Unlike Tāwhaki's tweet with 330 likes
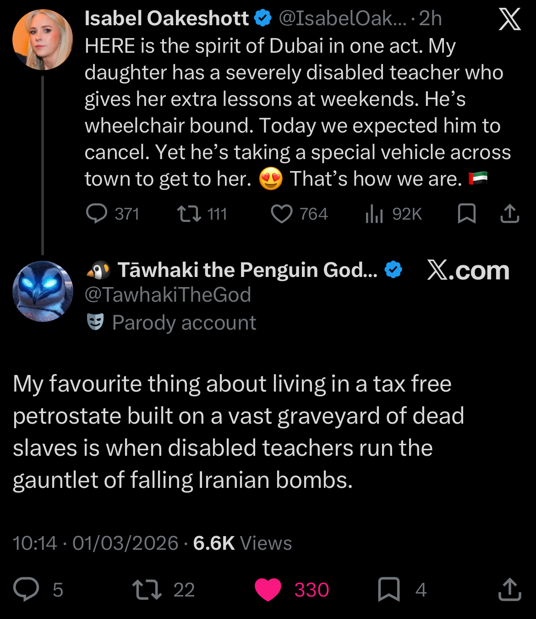 click(268, 589)
